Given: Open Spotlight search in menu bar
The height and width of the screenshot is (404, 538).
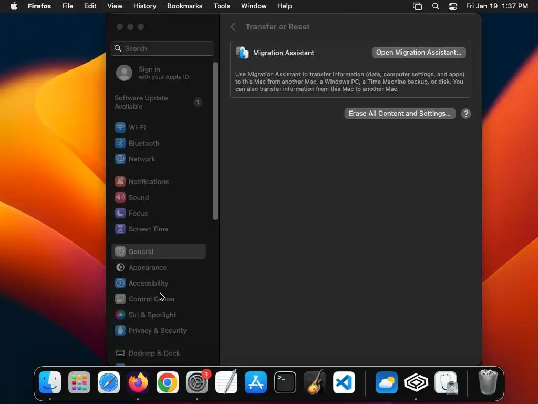Looking at the screenshot, I should (436, 6).
